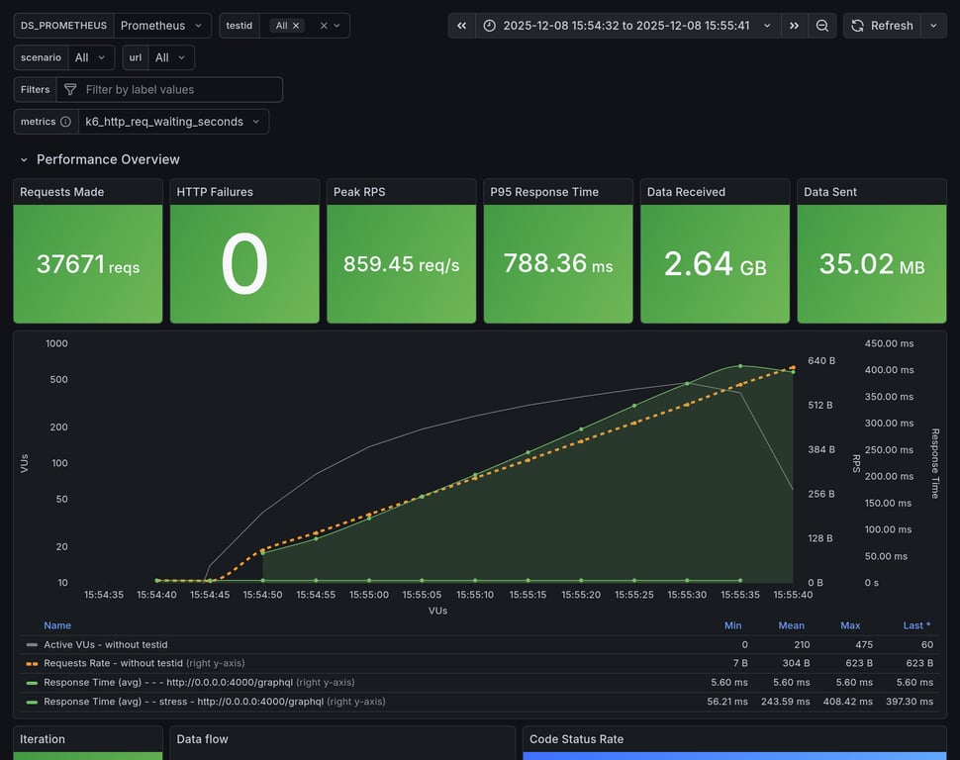Image resolution: width=960 pixels, height=760 pixels.
Task: Click the circular refresh arrows icon
Action: [855, 25]
